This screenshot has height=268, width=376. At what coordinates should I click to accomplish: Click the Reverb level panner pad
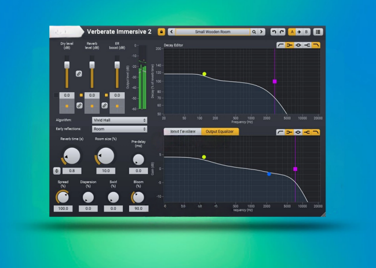92,106
